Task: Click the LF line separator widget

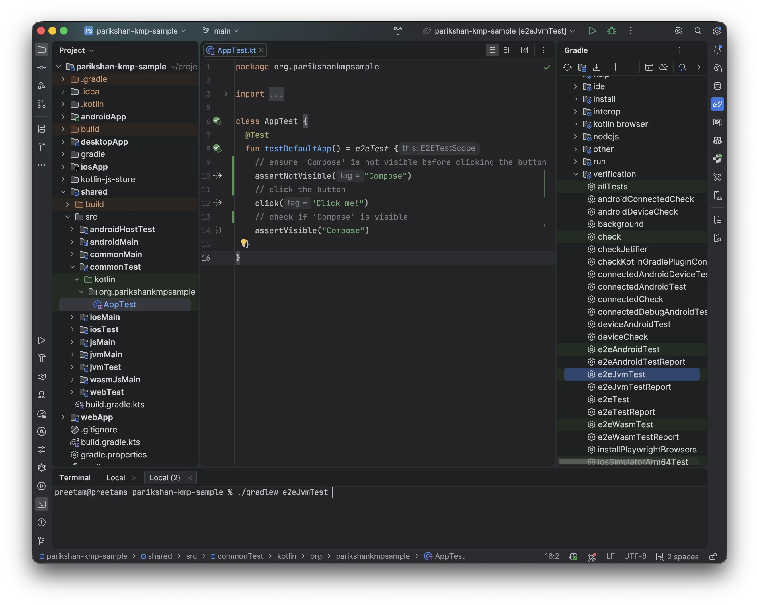Action: point(610,556)
